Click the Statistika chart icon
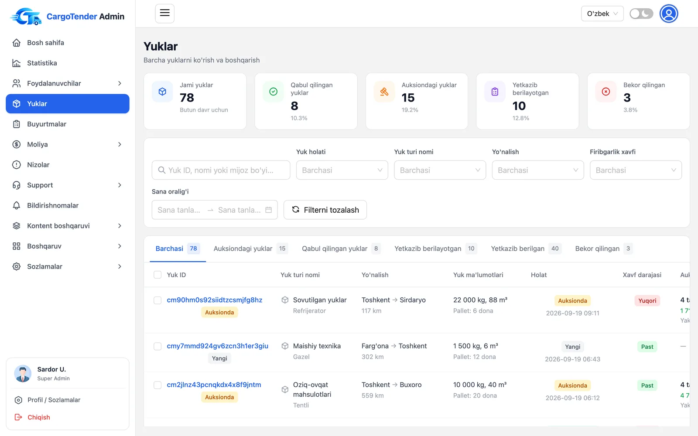Screen dimensions: 698x436 coord(17,63)
